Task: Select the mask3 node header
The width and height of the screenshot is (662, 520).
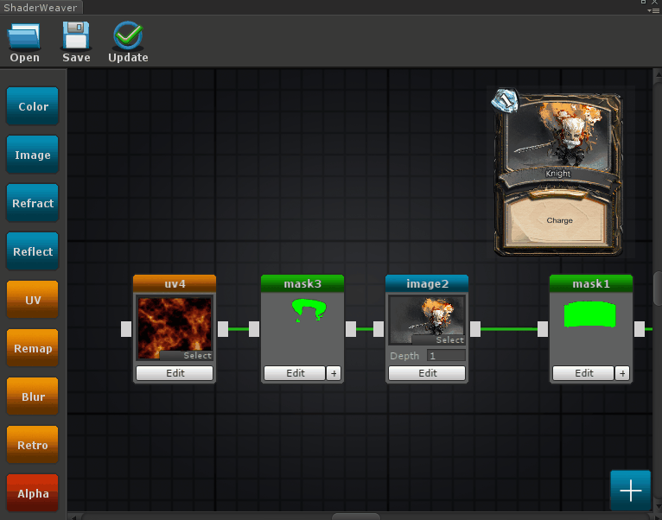Action: point(302,283)
